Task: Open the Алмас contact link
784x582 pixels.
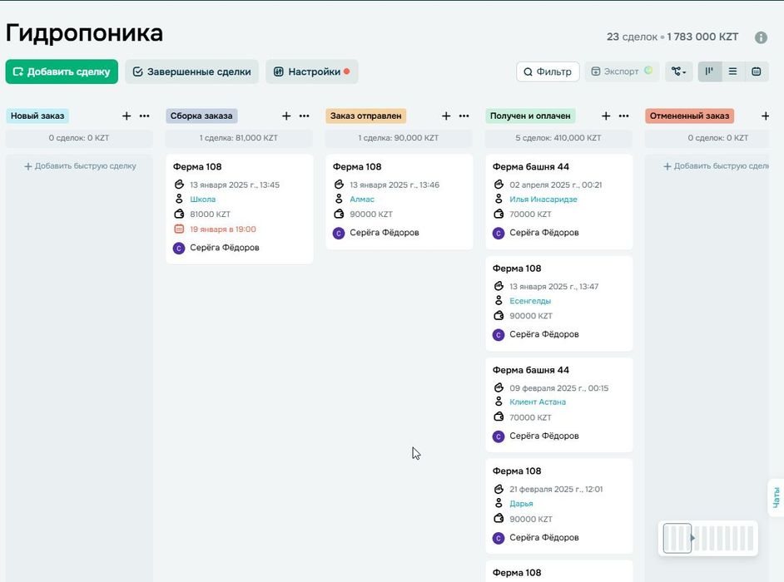Action: 362,200
